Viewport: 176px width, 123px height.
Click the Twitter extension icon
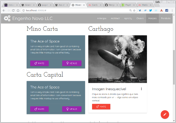[150, 11]
